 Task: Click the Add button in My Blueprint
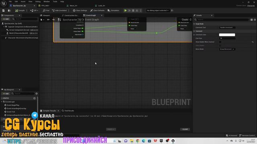[6, 94]
